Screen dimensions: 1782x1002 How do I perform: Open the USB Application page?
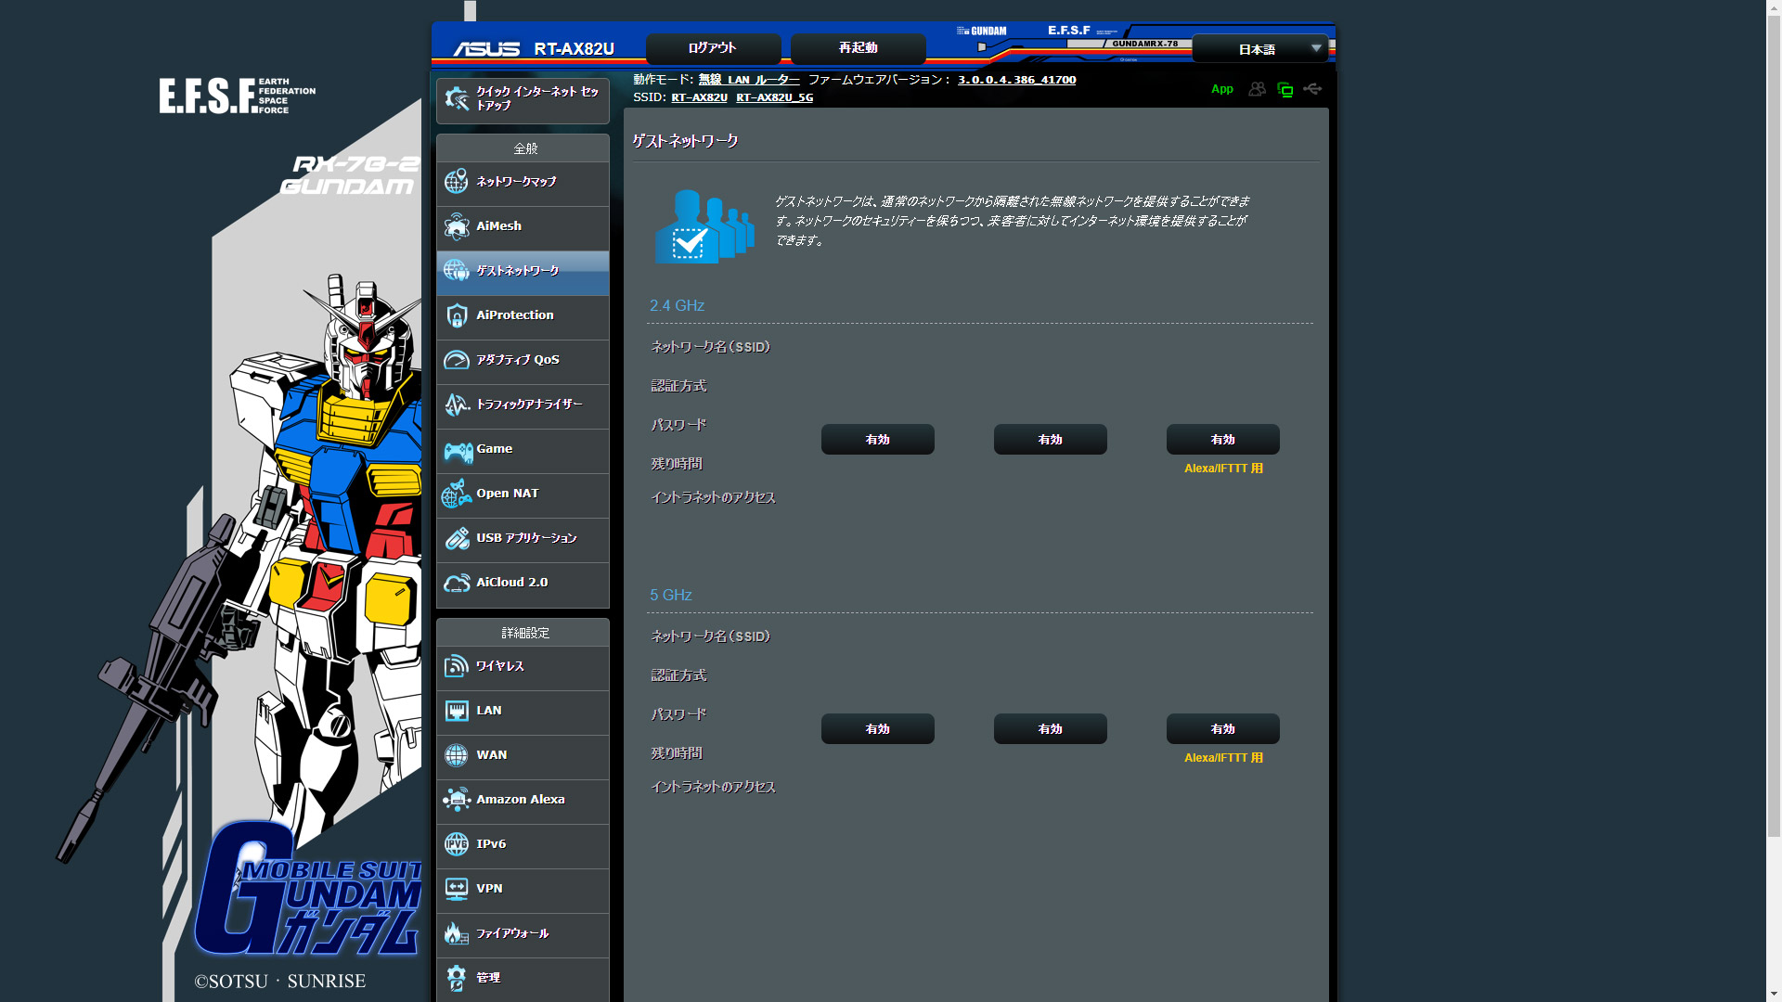pos(525,538)
